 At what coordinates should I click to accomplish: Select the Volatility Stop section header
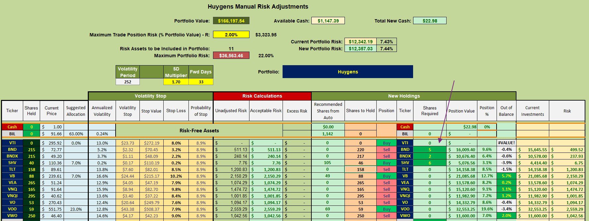click(x=150, y=96)
